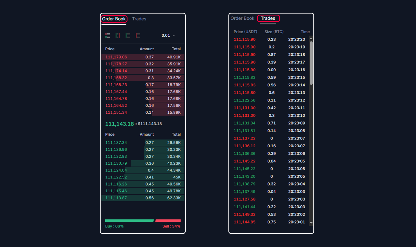The image size is (416, 247).
Task: Select sell order at price 111,179.06
Action: coord(143,57)
